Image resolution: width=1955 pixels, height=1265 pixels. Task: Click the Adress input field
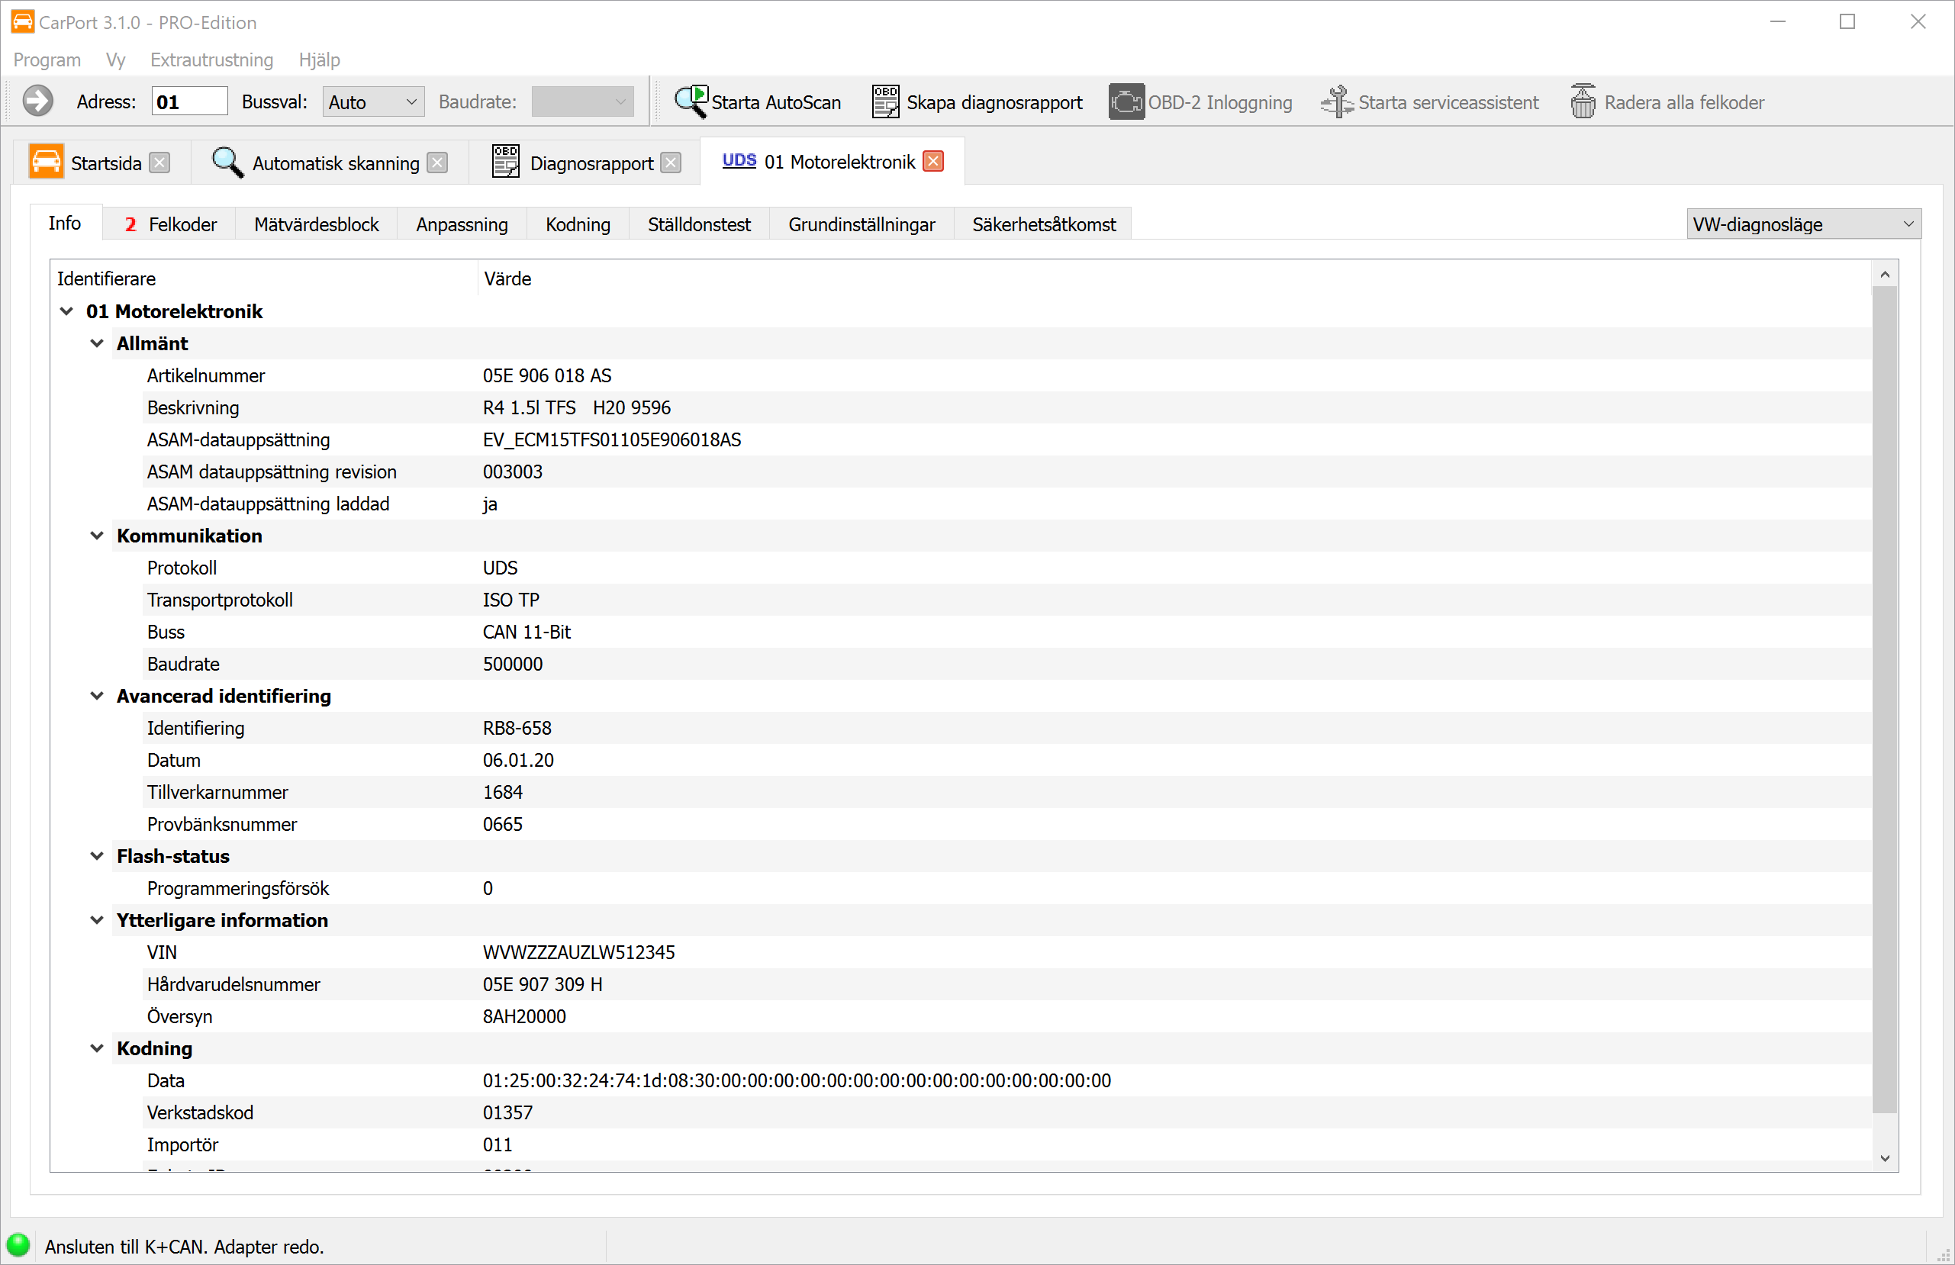tap(190, 102)
